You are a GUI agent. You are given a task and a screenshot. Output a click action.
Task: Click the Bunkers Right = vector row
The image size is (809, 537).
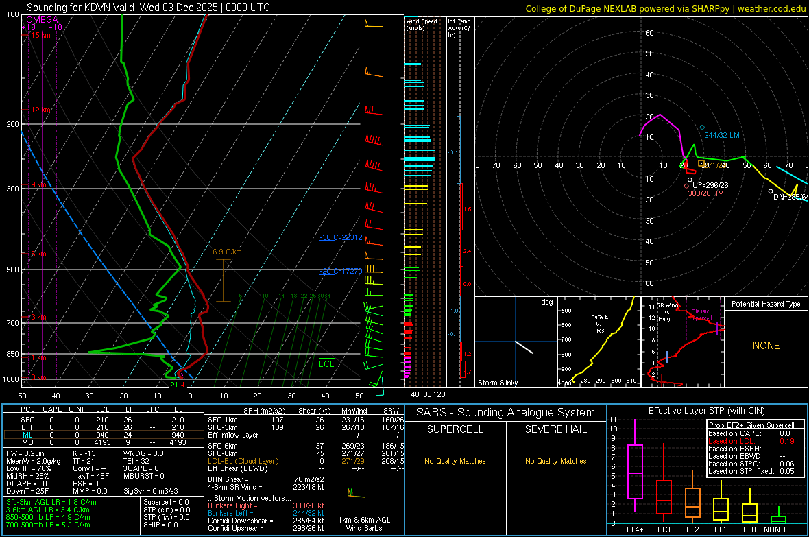tap(266, 505)
